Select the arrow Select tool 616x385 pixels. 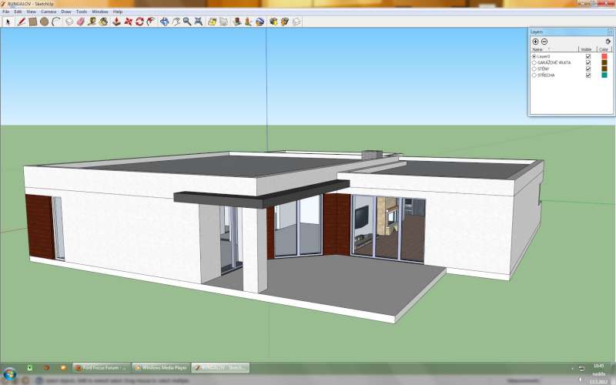(8, 22)
